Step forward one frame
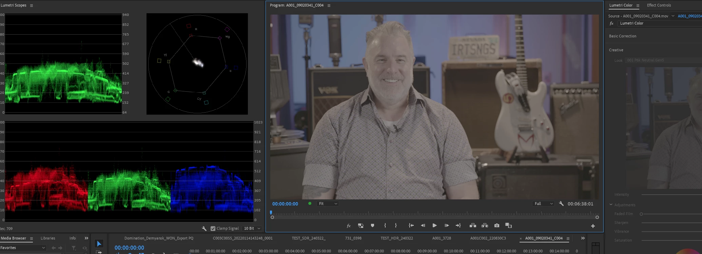 [x=447, y=226]
